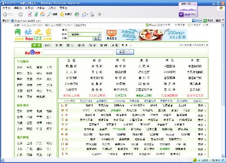Click the page icon beside the URL
The height and width of the screenshot is (163, 226).
click(x=13, y=20)
